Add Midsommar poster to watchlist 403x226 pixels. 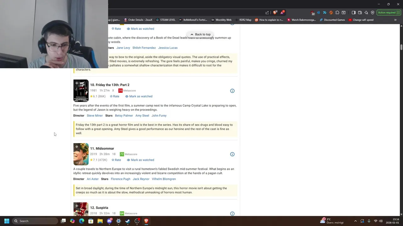[77, 147]
